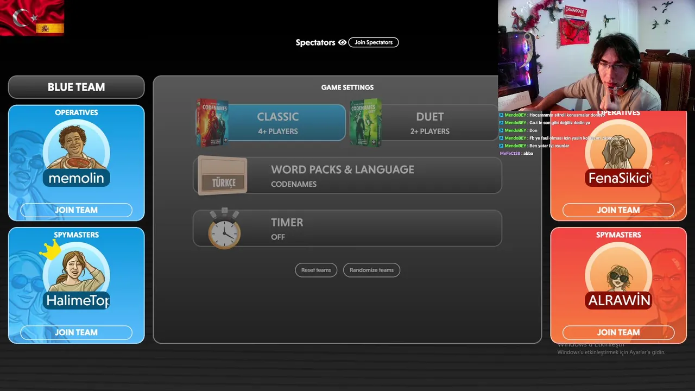Click the 'abba' chat message from MeFeCt38
The height and width of the screenshot is (391, 695).
tap(516, 154)
